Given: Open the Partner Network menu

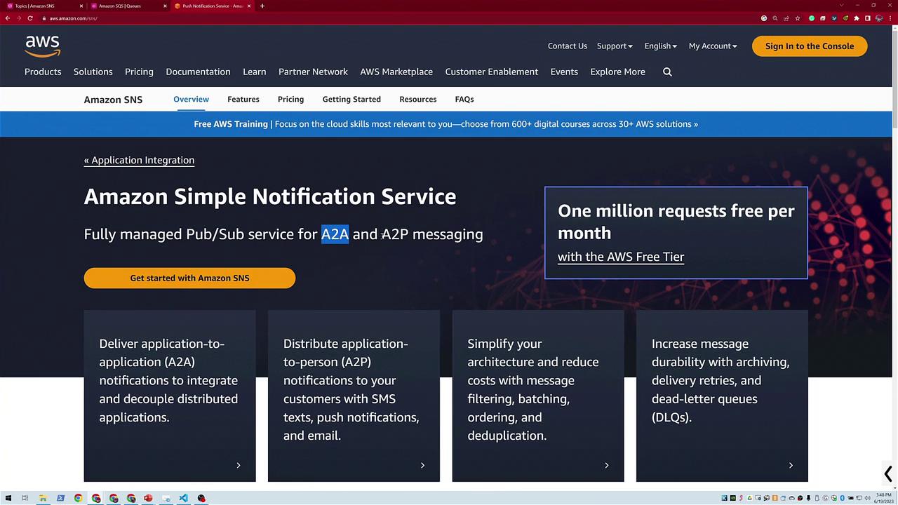Looking at the screenshot, I should coord(313,72).
